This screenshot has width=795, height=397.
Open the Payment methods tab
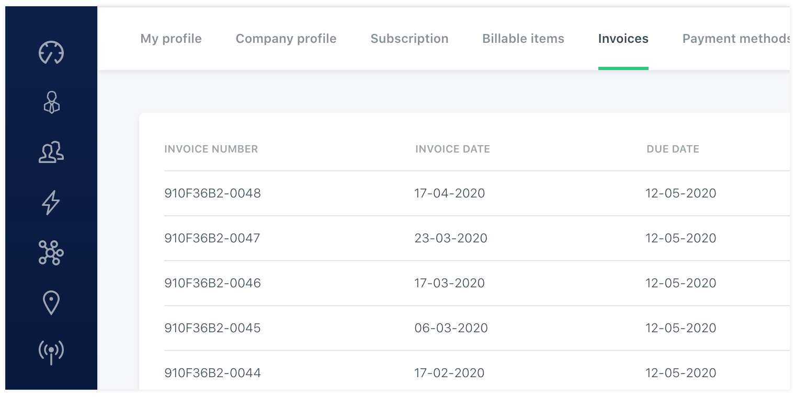pos(735,39)
